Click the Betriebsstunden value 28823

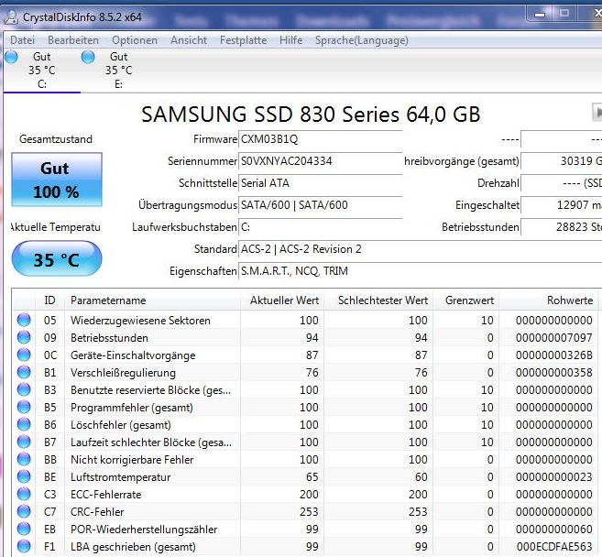[x=562, y=227]
